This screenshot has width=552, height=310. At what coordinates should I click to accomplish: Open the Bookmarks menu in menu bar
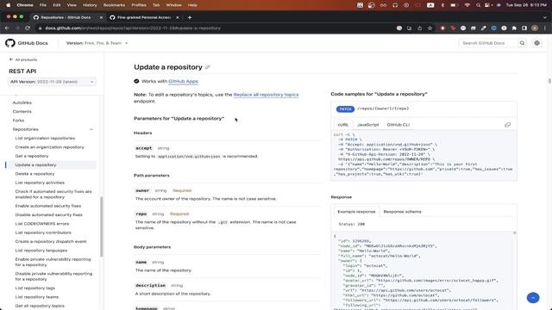point(114,5)
